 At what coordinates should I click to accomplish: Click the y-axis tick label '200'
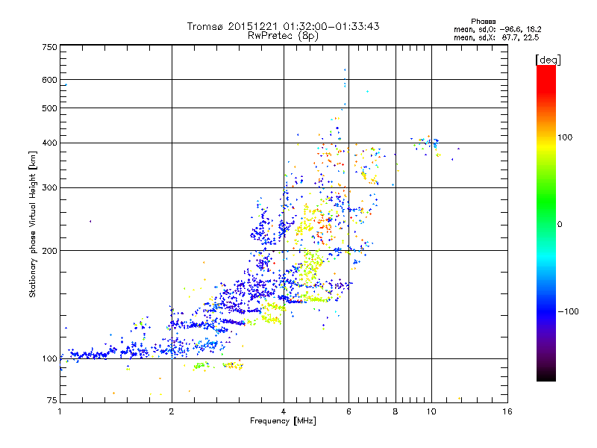pos(50,251)
